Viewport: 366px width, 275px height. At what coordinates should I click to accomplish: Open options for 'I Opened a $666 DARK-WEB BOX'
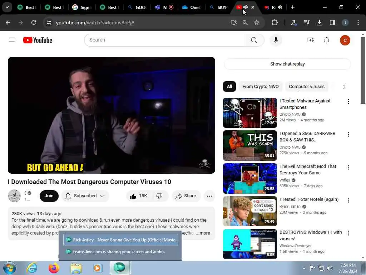(x=348, y=134)
